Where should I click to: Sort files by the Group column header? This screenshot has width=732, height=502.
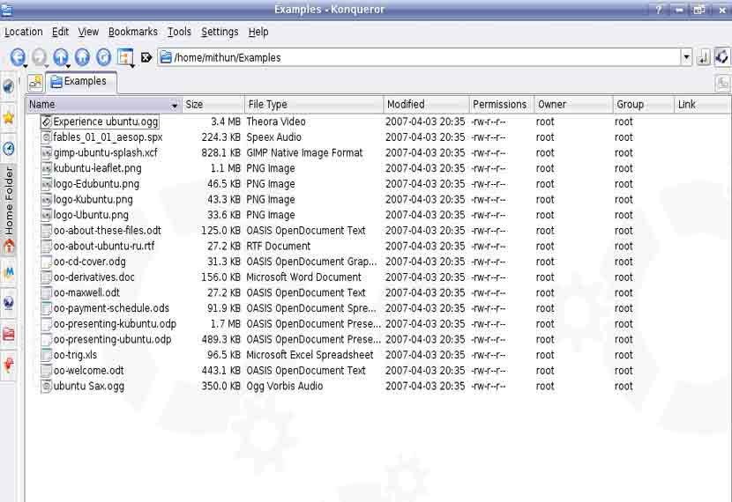[643, 105]
